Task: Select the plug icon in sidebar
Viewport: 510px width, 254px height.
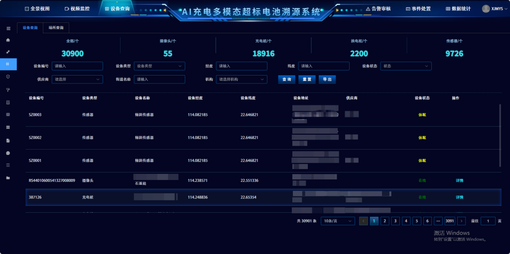Action: tap(8, 52)
